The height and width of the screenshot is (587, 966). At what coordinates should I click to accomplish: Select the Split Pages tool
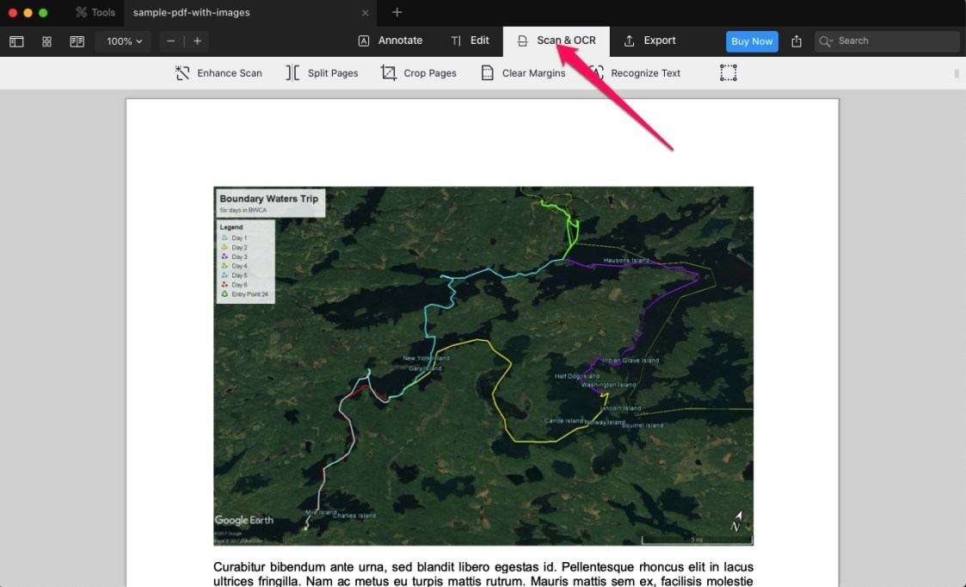click(x=322, y=73)
